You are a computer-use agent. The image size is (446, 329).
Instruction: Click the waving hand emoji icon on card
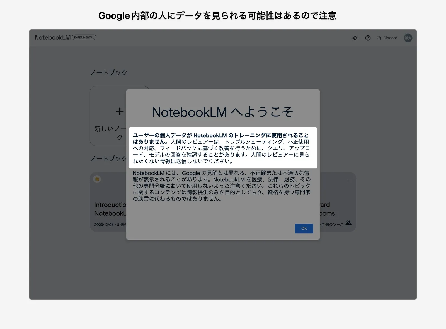[x=97, y=179]
